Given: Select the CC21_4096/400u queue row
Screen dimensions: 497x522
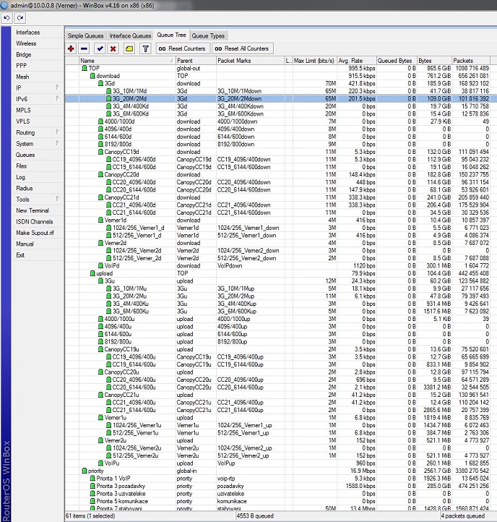Looking at the screenshot, I should (281, 403).
